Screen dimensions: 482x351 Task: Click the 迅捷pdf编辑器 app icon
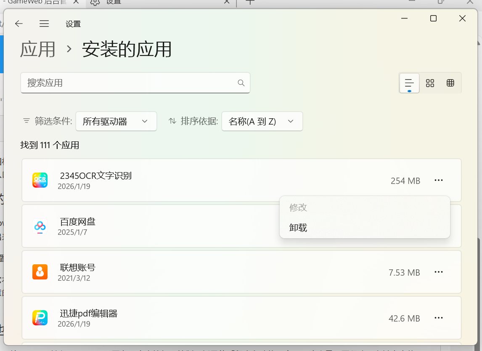pos(40,318)
